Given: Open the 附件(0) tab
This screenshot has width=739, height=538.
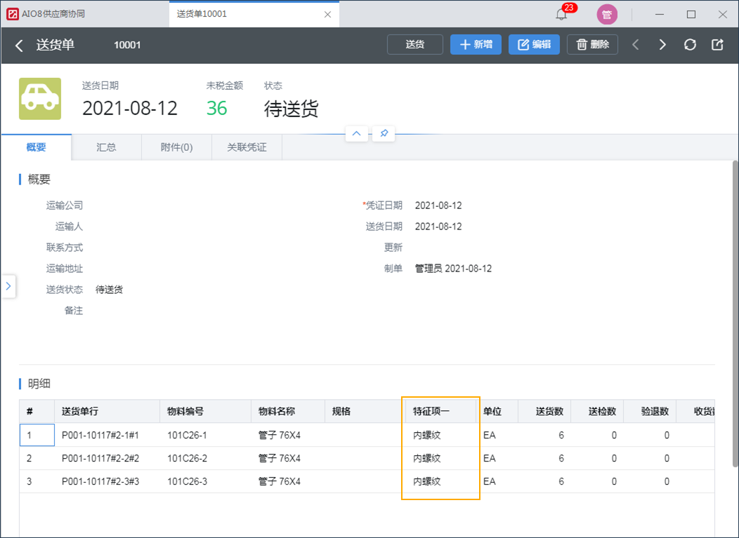Looking at the screenshot, I should coord(176,147).
